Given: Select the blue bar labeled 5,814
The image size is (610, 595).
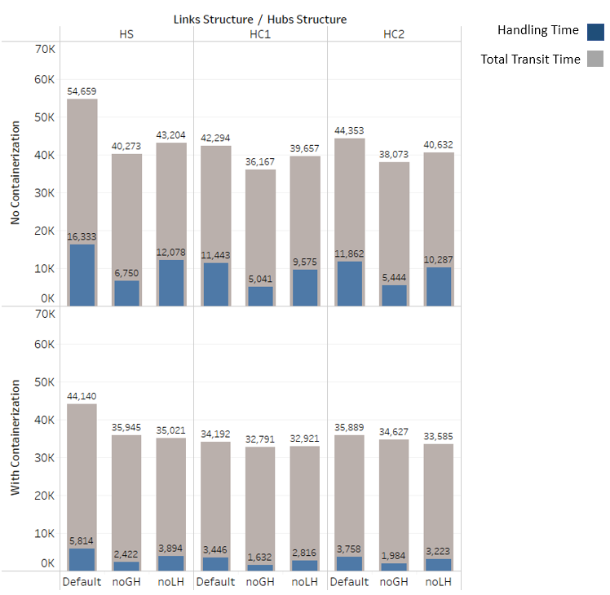Looking at the screenshot, I should (x=82, y=560).
